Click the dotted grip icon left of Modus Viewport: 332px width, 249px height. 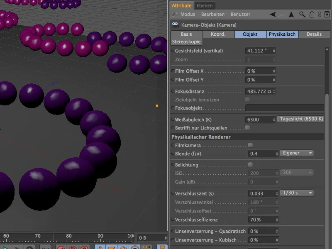(x=174, y=14)
